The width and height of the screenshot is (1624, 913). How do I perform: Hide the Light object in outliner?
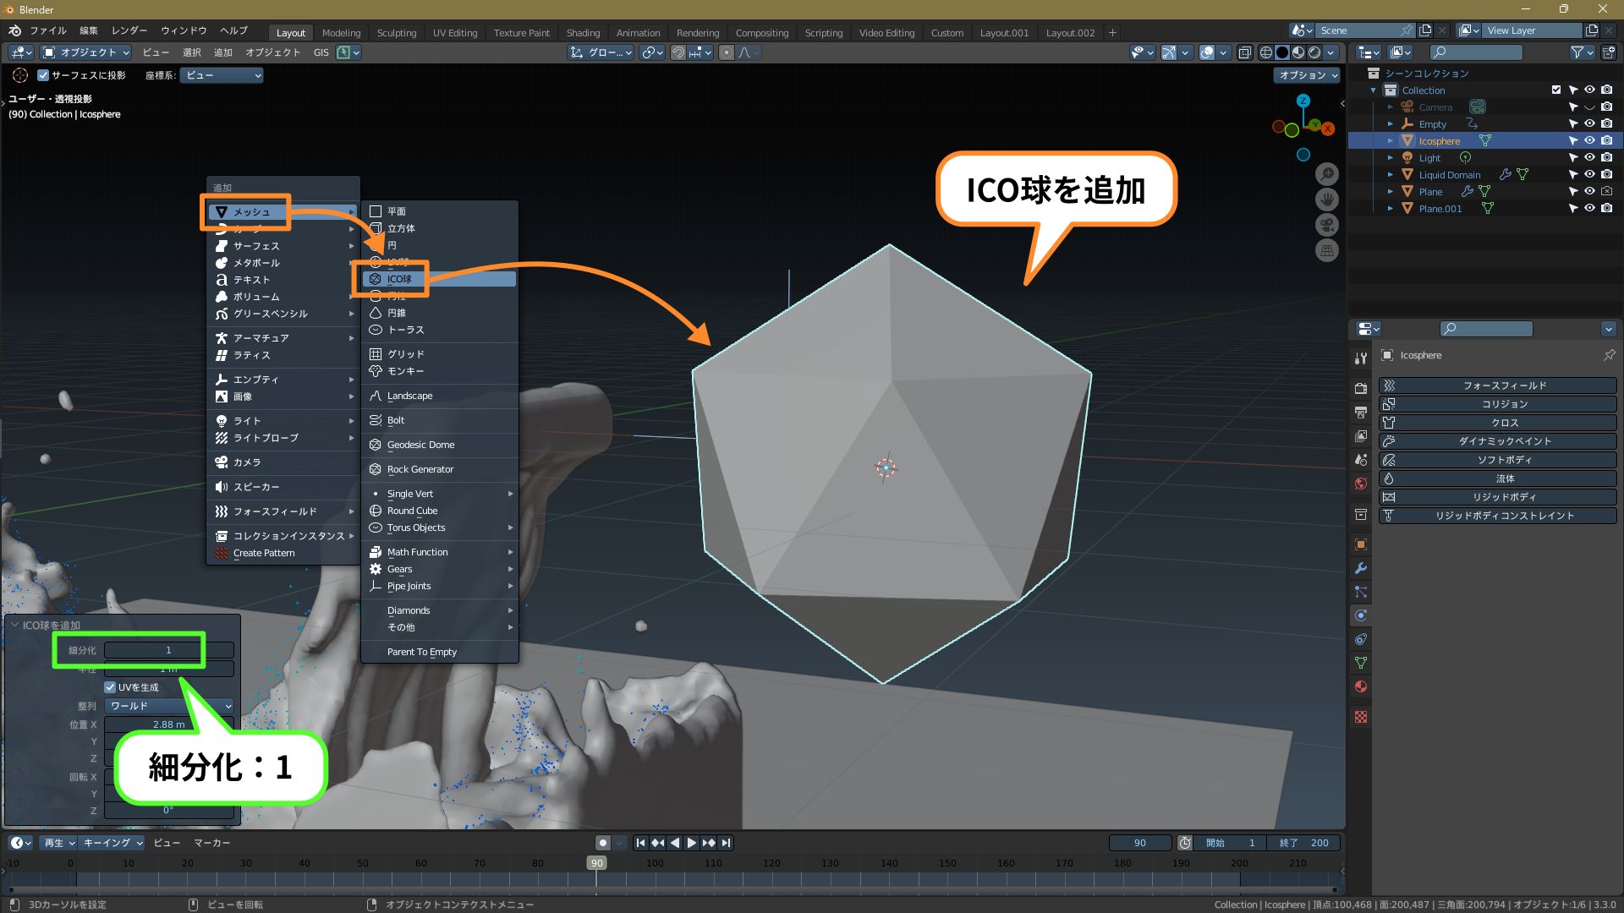click(1589, 158)
